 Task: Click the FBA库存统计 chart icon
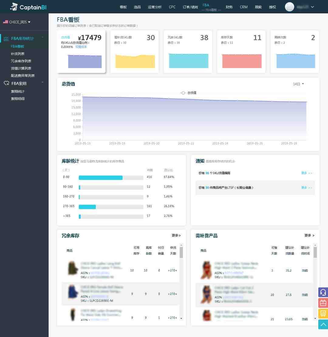point(6,39)
